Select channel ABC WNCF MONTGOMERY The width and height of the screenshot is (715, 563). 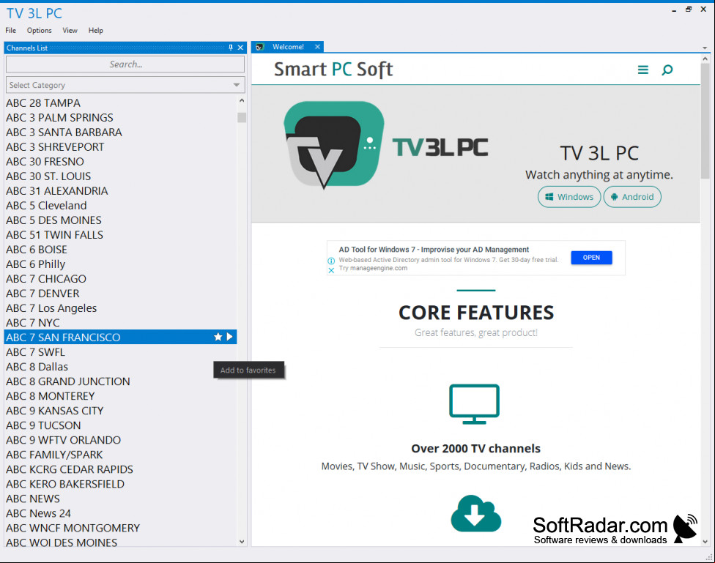click(x=120, y=528)
